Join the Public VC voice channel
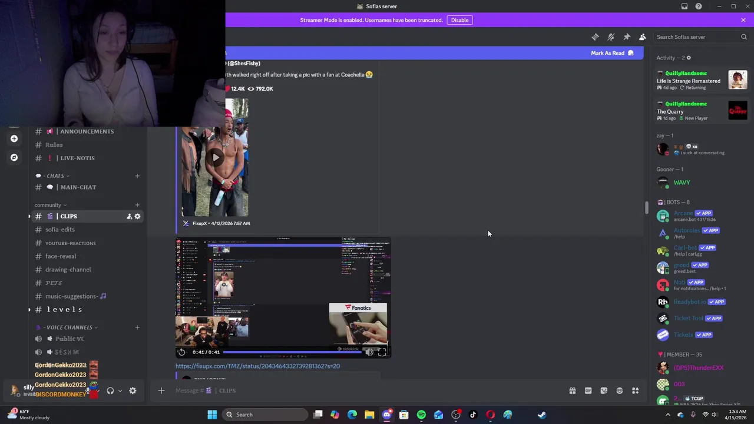The image size is (754, 424). [87, 339]
